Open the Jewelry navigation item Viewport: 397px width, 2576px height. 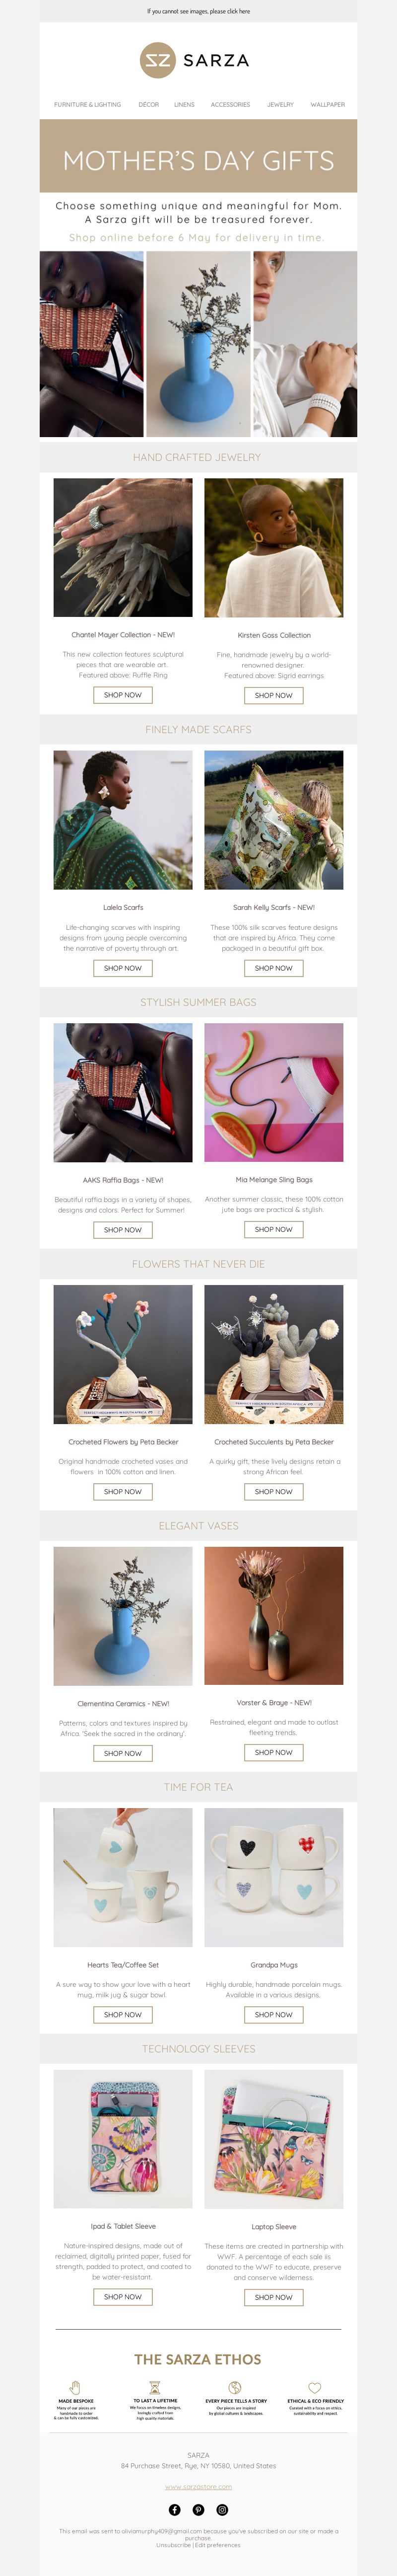click(x=280, y=104)
